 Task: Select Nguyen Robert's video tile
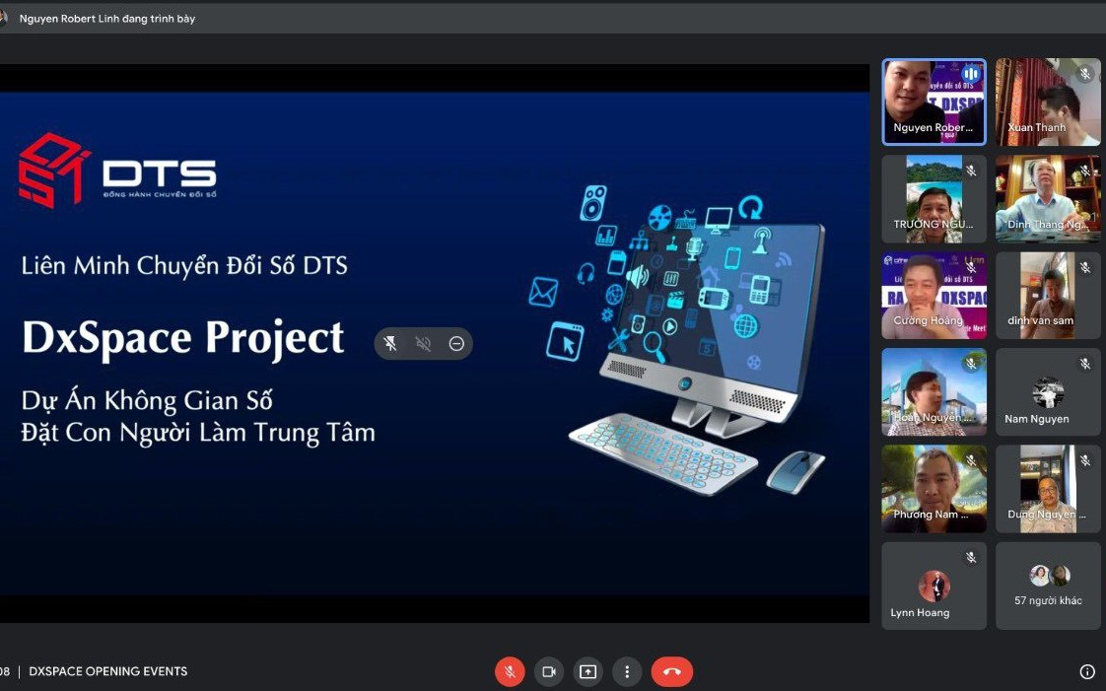click(x=933, y=103)
